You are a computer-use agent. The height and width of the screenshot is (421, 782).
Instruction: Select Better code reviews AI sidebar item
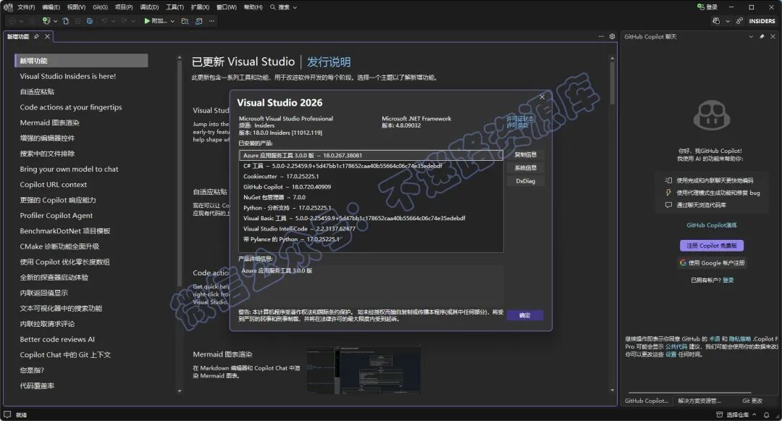pos(57,339)
